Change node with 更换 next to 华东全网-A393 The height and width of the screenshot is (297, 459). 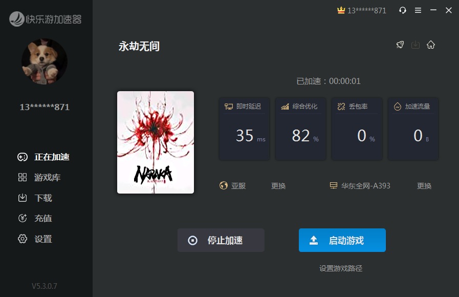pos(424,186)
